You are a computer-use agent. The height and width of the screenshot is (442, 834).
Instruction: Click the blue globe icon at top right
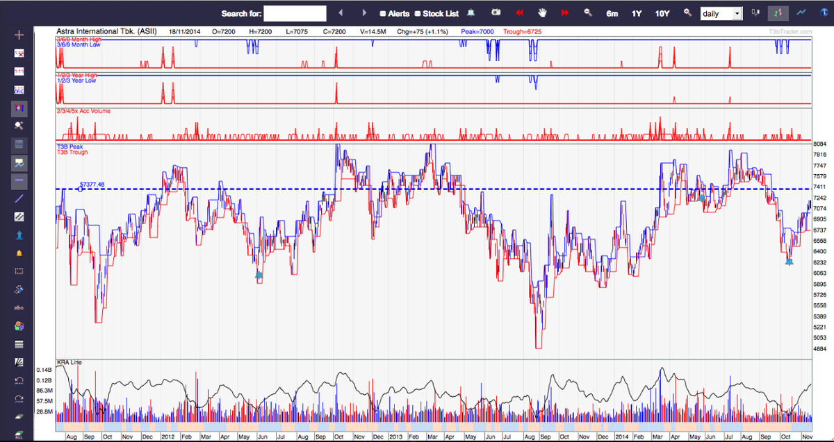pos(824,13)
